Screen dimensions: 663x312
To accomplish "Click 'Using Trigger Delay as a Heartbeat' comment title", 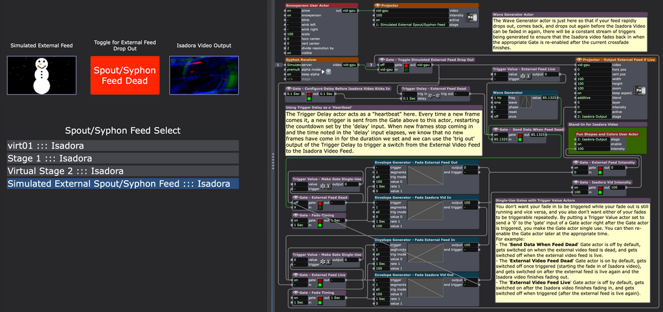I will pyautogui.click(x=383, y=108).
